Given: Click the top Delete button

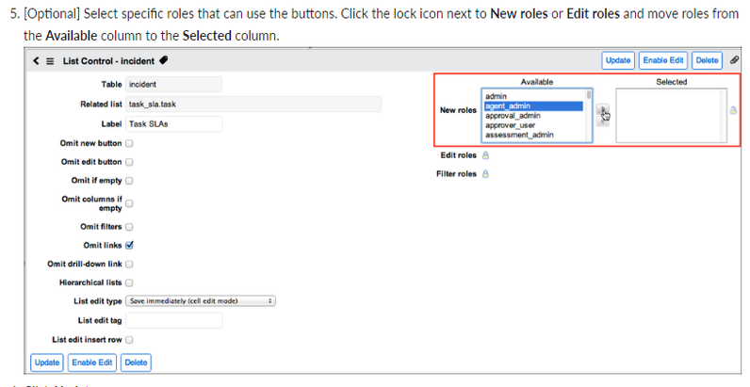Looking at the screenshot, I should tap(707, 60).
